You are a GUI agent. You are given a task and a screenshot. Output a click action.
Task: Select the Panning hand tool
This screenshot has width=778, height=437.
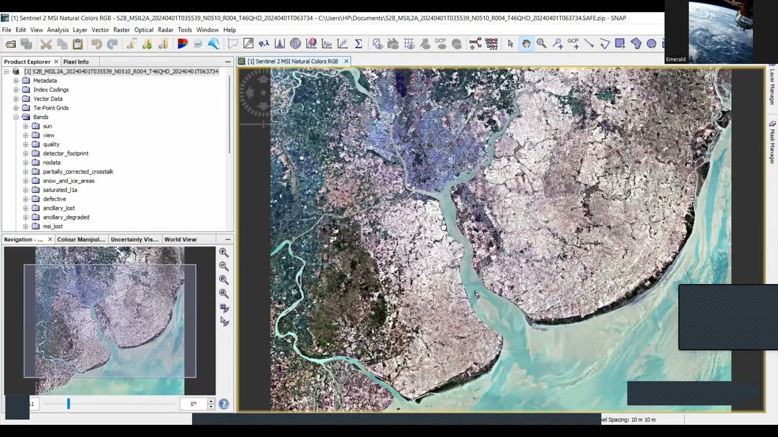[526, 44]
